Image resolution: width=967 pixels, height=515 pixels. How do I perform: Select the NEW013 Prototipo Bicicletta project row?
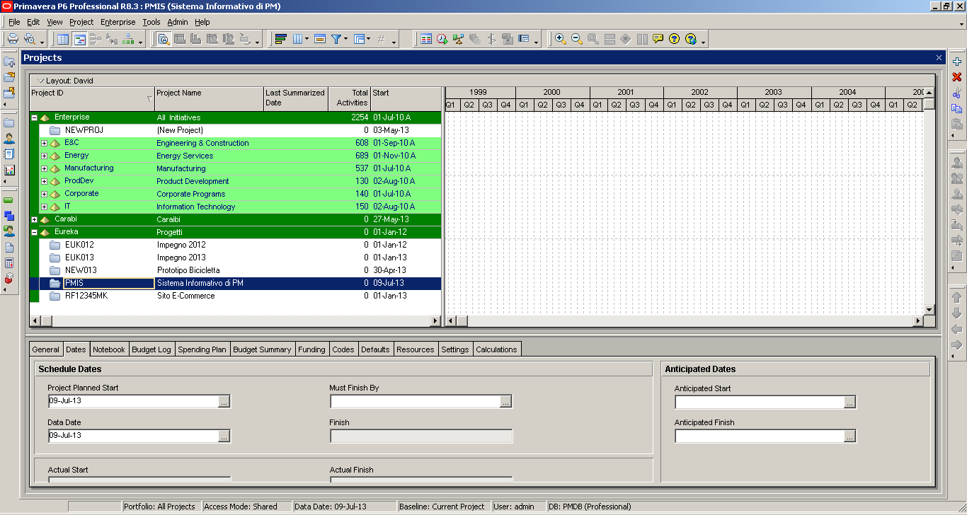(235, 270)
